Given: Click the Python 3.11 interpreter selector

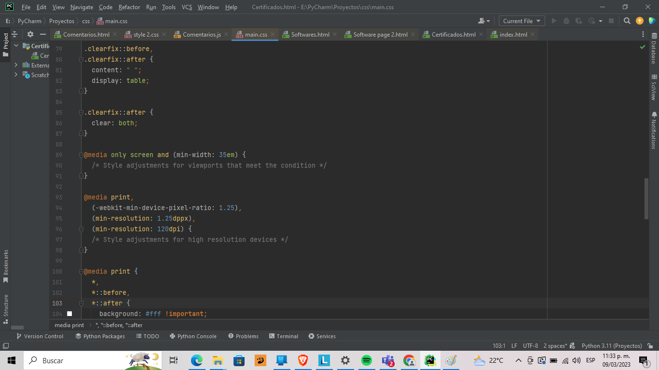Looking at the screenshot, I should coord(611,346).
